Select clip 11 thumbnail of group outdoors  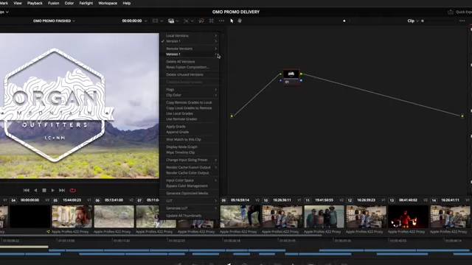pos(324,216)
